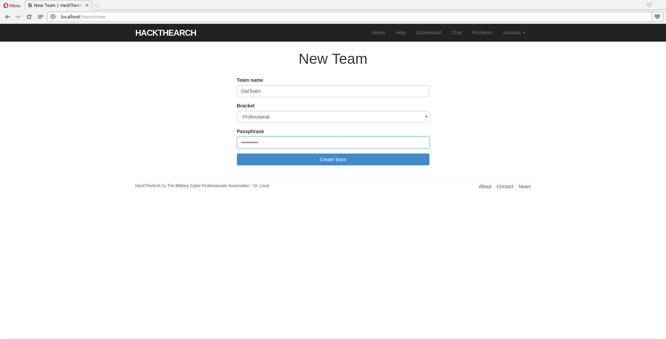
Task: Open the tab list chevron at top right
Action: pos(649,5)
